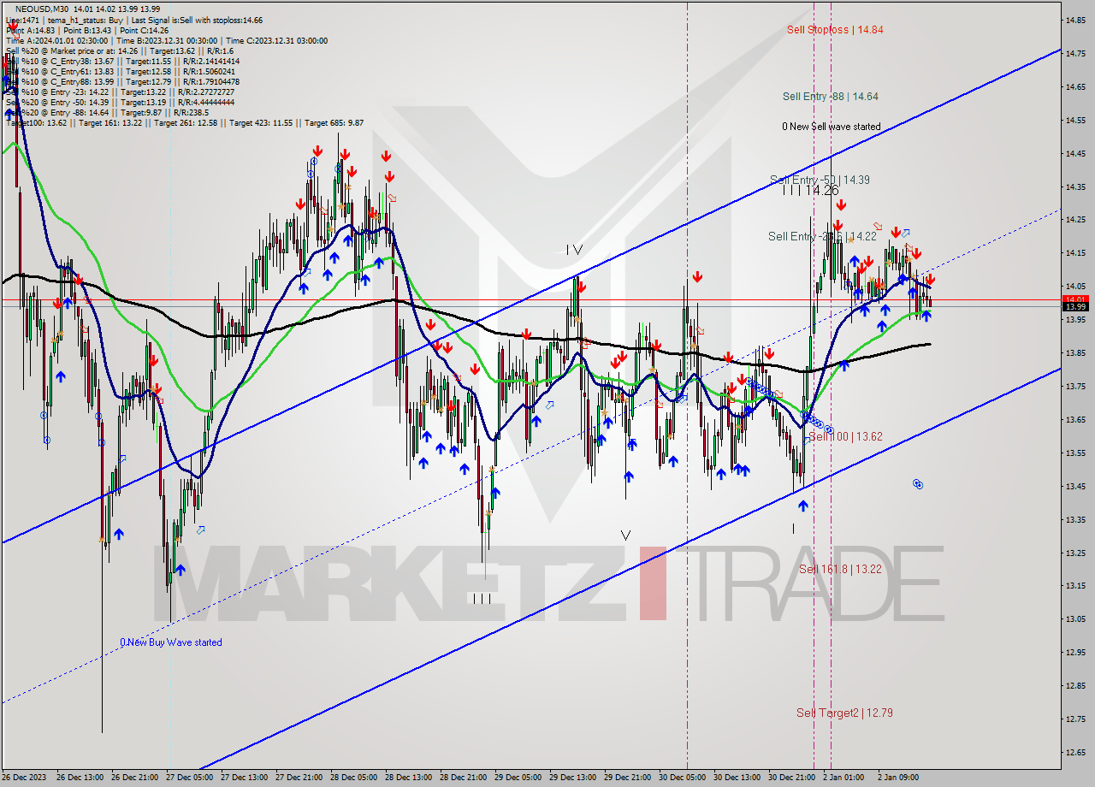Click the 'I I I 14.26' wave label
The image size is (1095, 787).
click(x=810, y=191)
